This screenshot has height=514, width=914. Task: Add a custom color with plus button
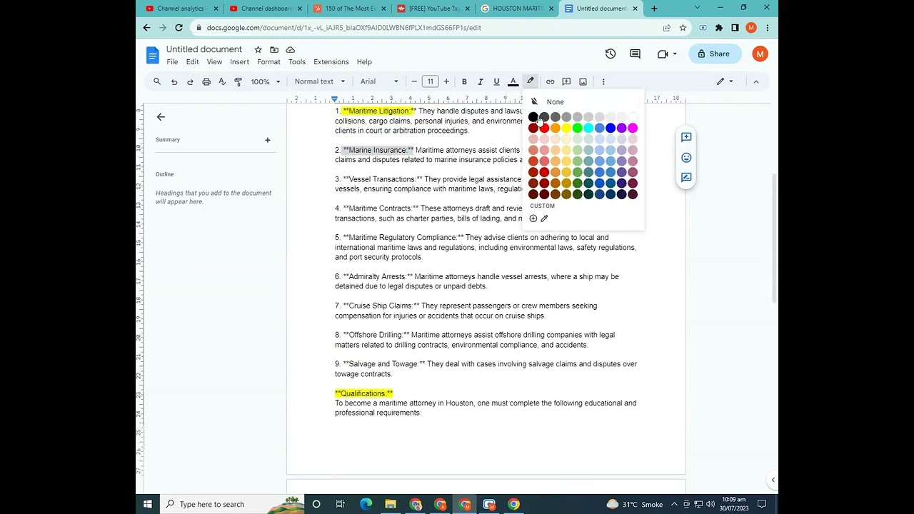(x=533, y=218)
